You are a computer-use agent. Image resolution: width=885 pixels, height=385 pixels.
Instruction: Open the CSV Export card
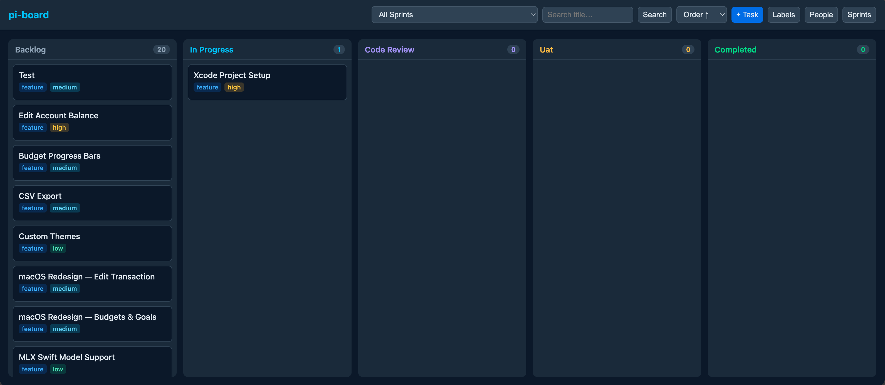point(92,203)
